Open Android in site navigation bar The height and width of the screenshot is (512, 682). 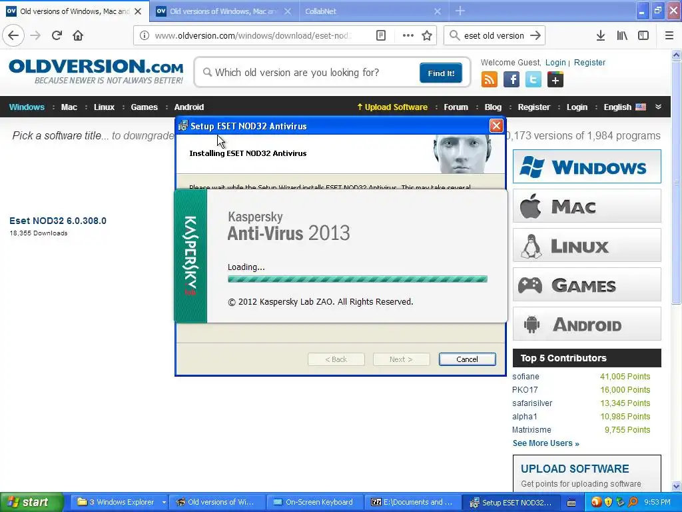(188, 107)
